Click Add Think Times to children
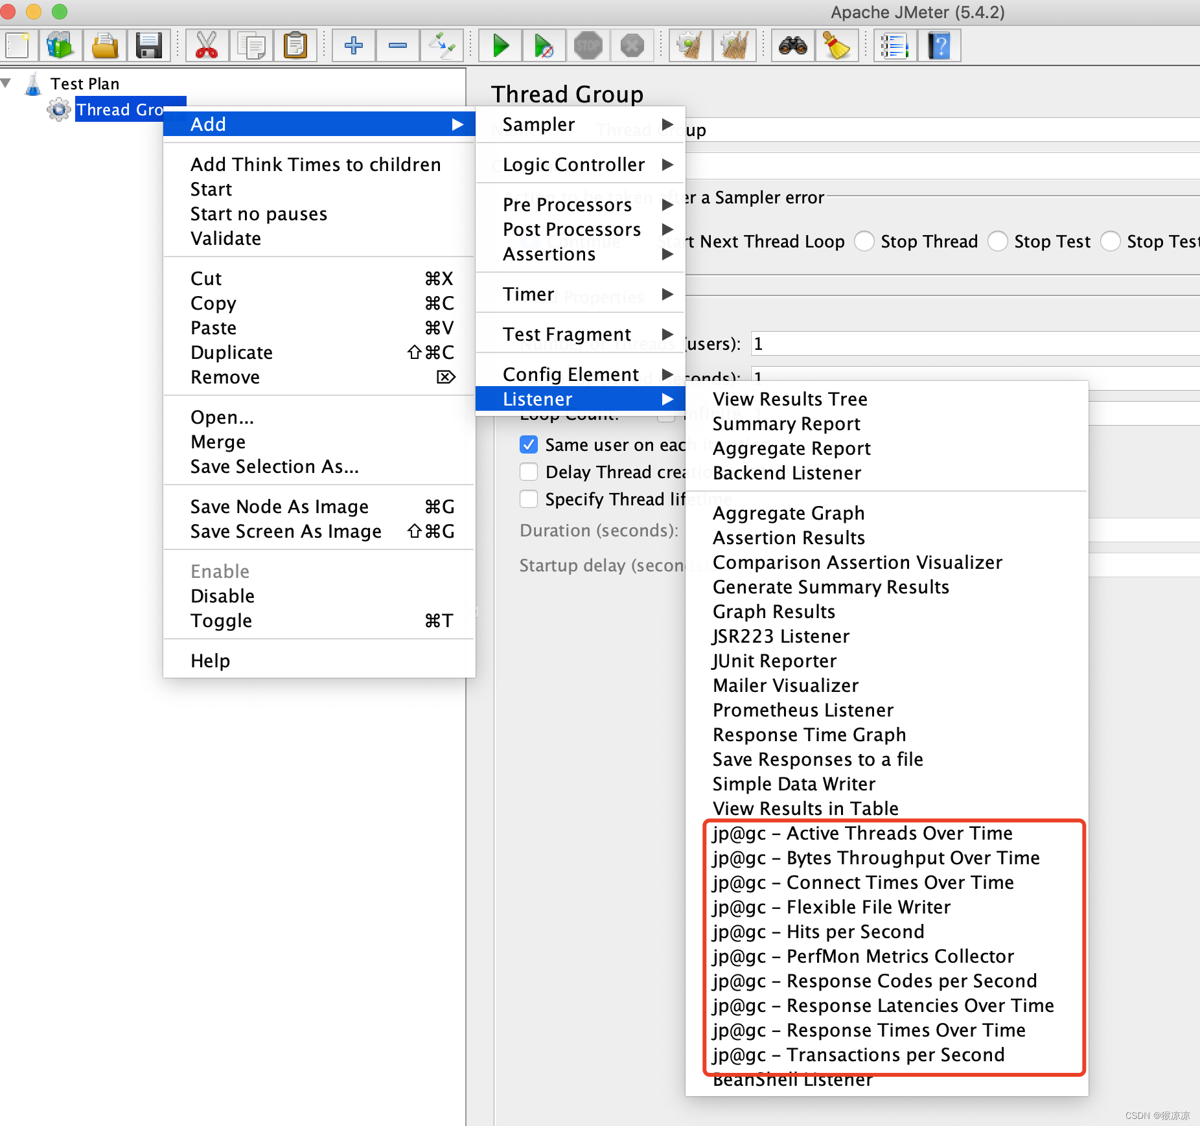 click(319, 165)
